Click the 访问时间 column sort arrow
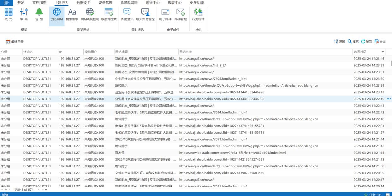Image resolution: width=392 pixels, height=196 pixels. coord(383,52)
